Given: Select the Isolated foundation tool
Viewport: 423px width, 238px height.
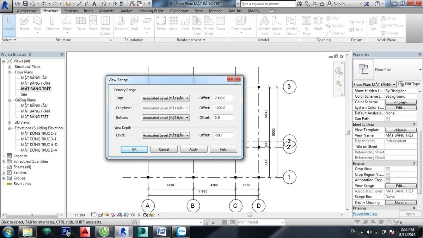Looking at the screenshot, I should [x=121, y=24].
